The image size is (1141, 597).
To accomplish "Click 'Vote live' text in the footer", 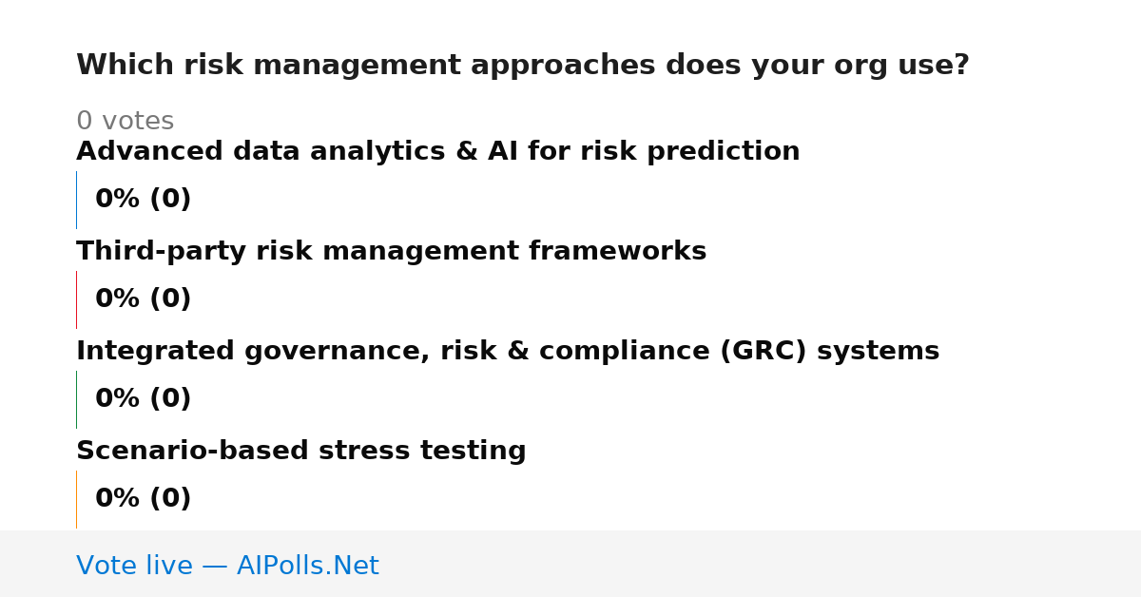I will (x=134, y=567).
